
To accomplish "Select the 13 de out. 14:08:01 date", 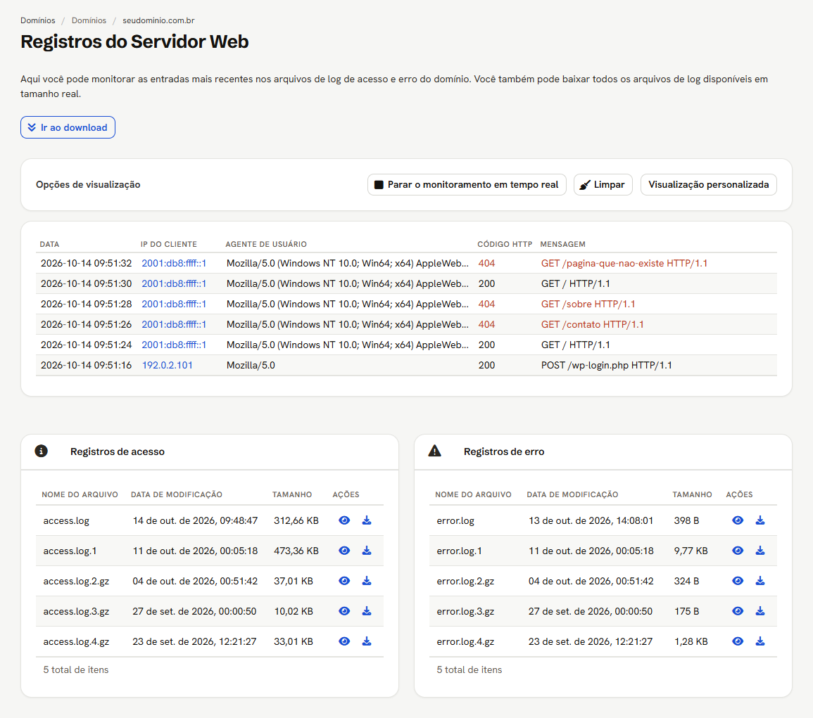I will 591,520.
